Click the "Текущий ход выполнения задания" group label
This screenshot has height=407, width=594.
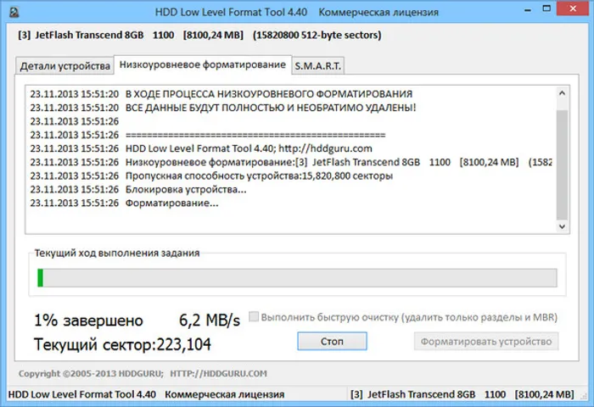(x=117, y=253)
